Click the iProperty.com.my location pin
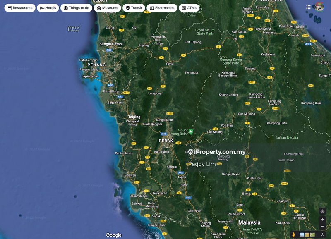Viewport: 331px width, 239px height. (x=191, y=152)
